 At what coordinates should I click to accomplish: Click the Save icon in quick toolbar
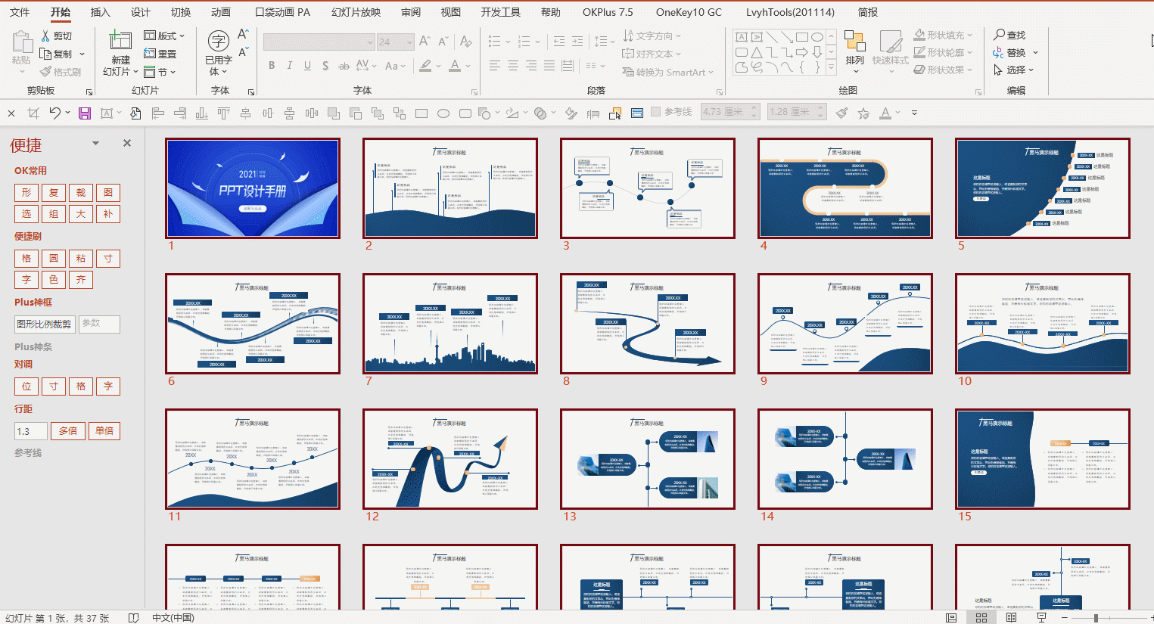(85, 113)
